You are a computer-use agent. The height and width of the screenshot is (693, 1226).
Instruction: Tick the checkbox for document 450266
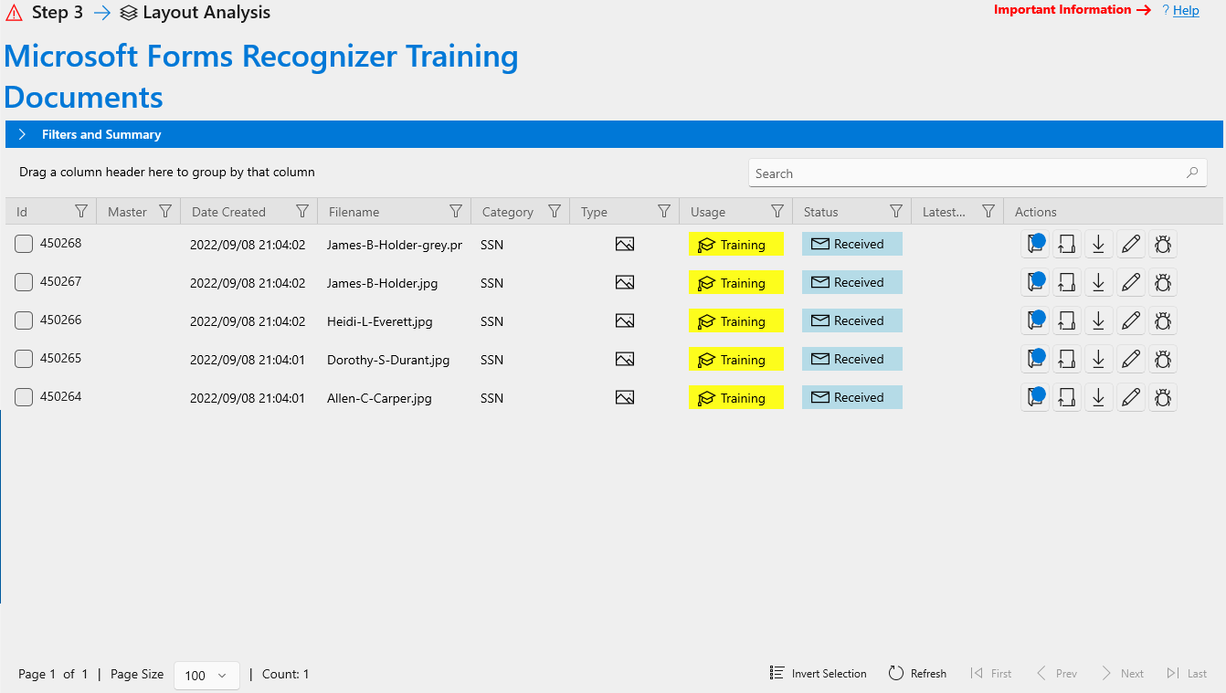[24, 320]
